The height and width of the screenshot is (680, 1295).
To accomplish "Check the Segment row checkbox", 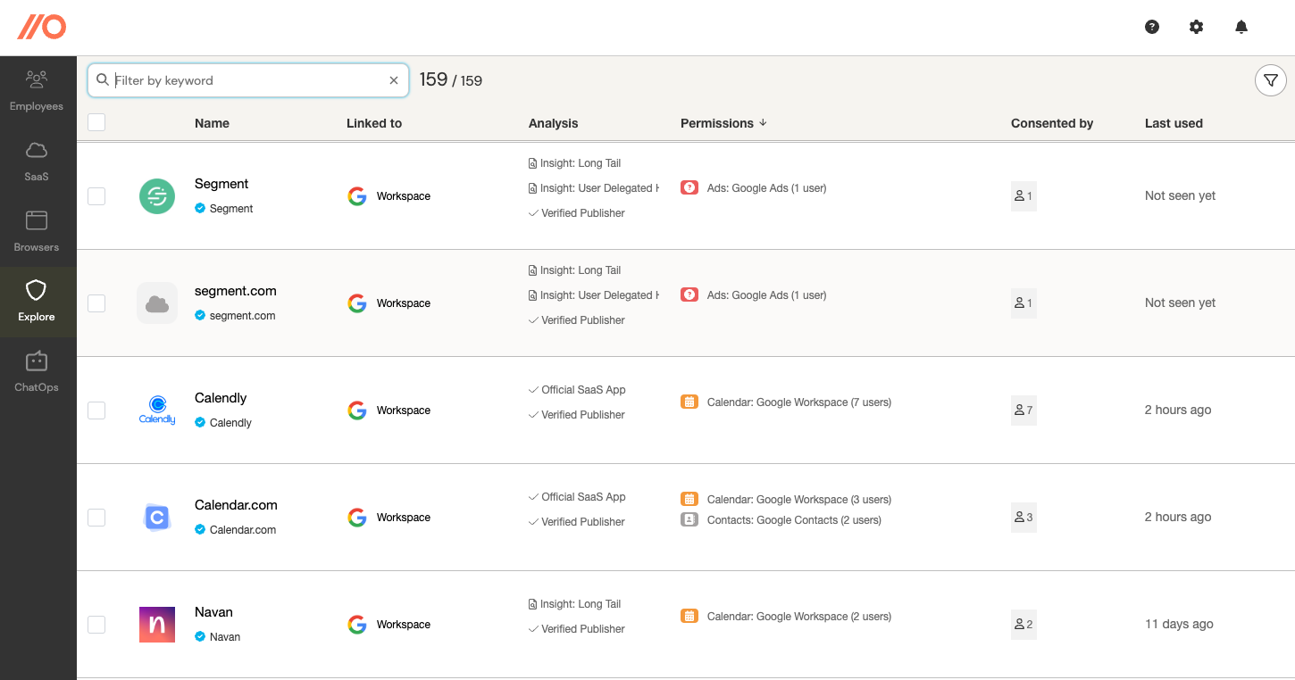I will (96, 196).
